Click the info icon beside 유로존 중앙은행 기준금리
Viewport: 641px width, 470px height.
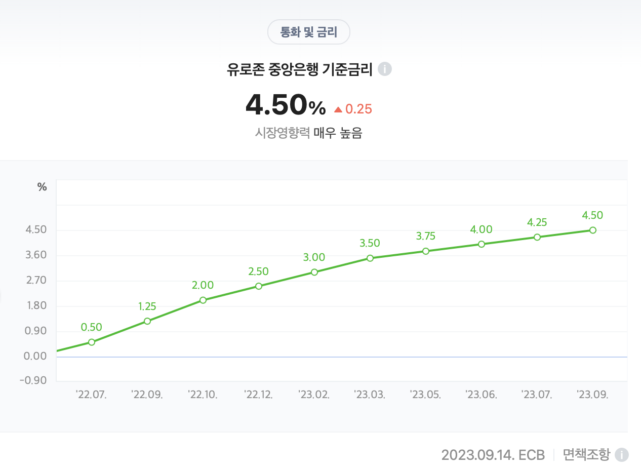385,69
